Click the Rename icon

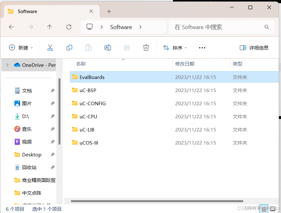tap(108, 48)
